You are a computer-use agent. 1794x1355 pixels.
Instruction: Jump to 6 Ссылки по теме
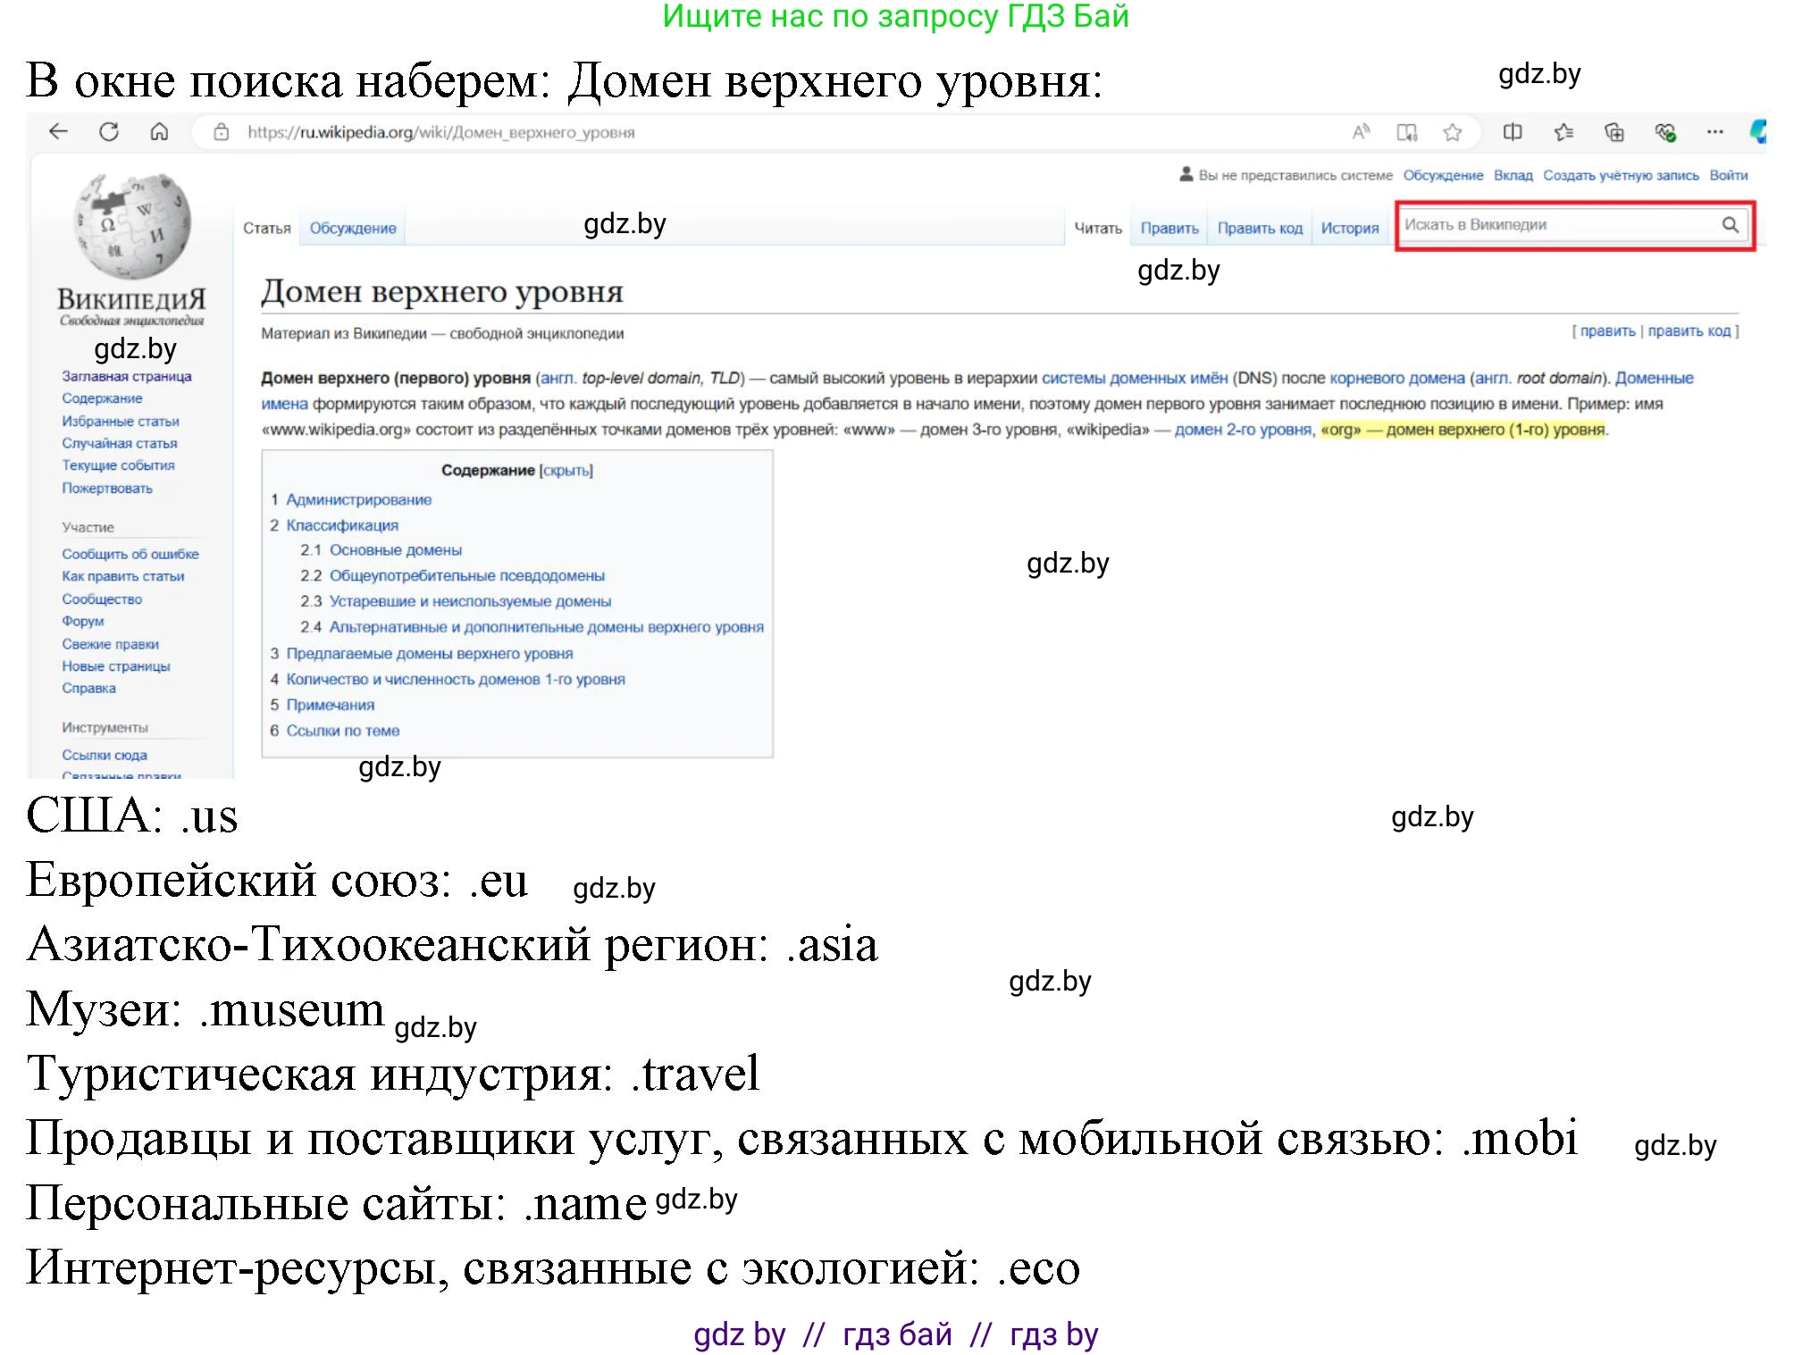point(343,732)
